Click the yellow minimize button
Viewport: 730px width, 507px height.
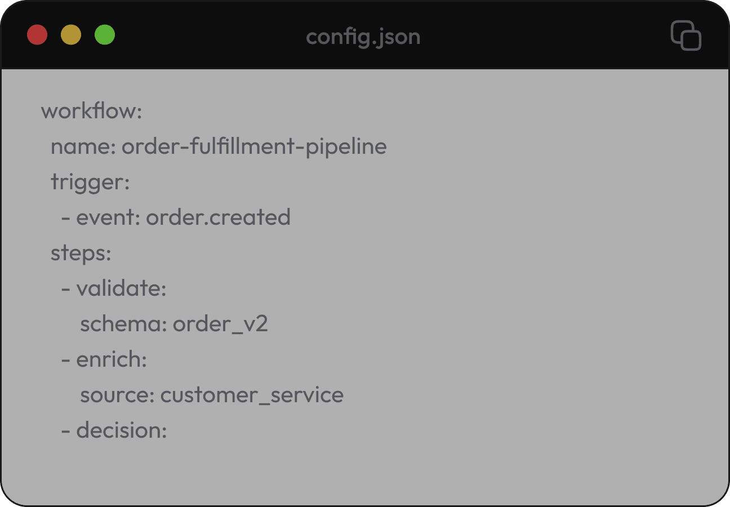click(70, 35)
